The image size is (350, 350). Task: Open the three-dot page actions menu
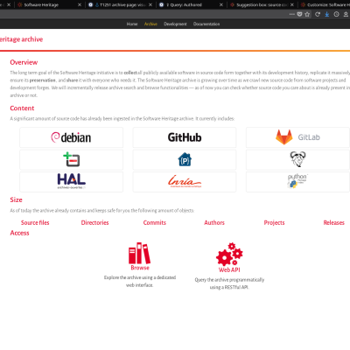click(292, 14)
